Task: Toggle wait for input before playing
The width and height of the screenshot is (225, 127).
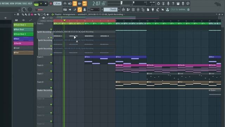Action: pyautogui.click(x=70, y=4)
